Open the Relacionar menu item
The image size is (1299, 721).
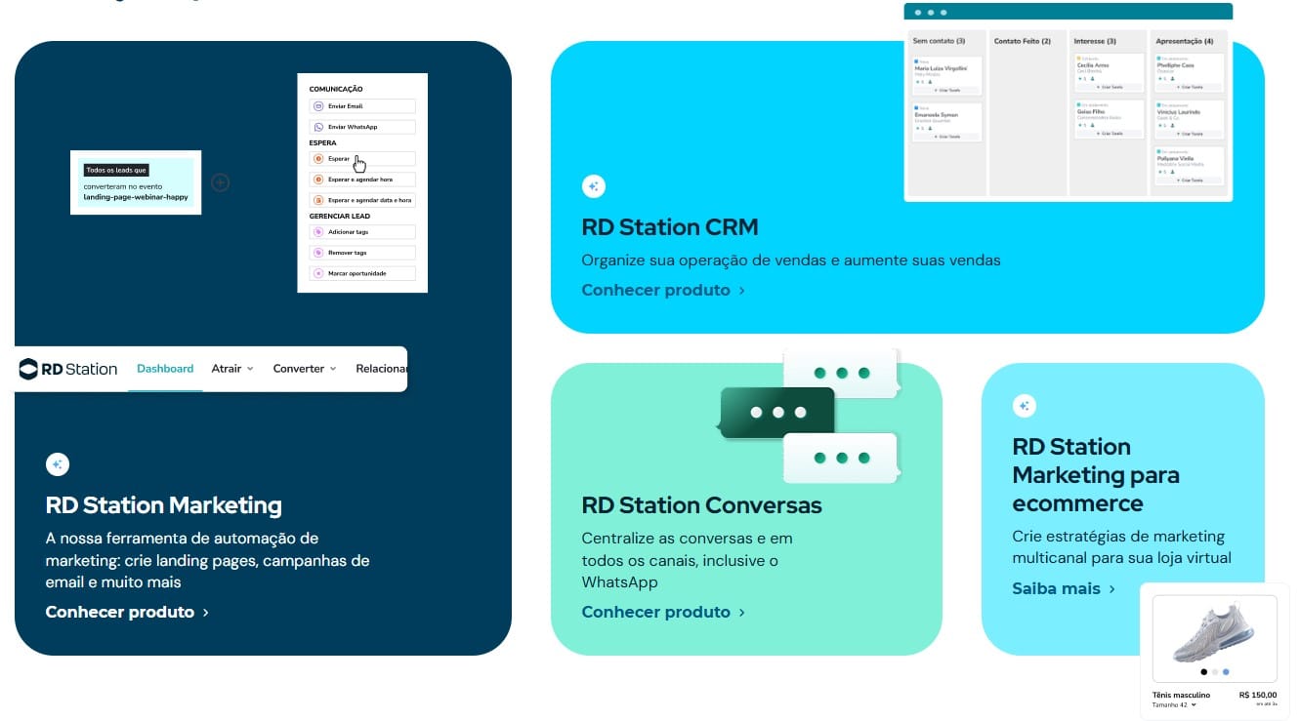381,369
